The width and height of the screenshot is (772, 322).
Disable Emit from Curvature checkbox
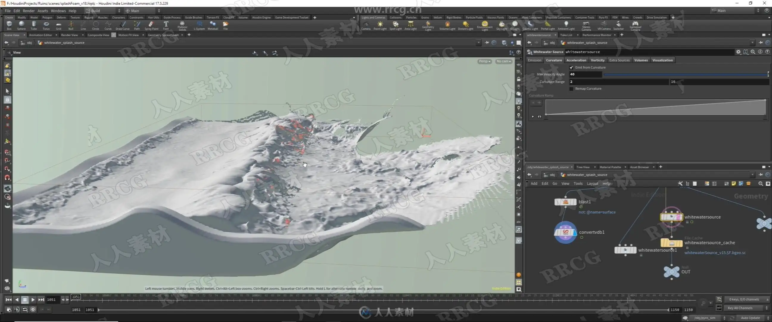click(571, 67)
